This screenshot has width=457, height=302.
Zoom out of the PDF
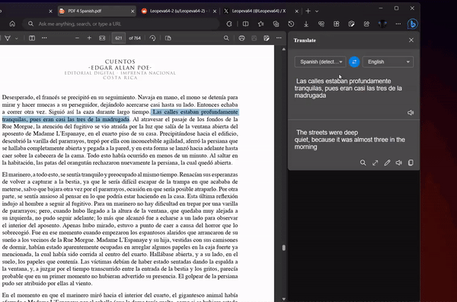tap(77, 38)
